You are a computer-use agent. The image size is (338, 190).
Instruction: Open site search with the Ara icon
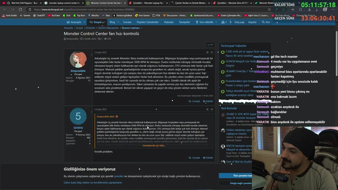[266, 22]
